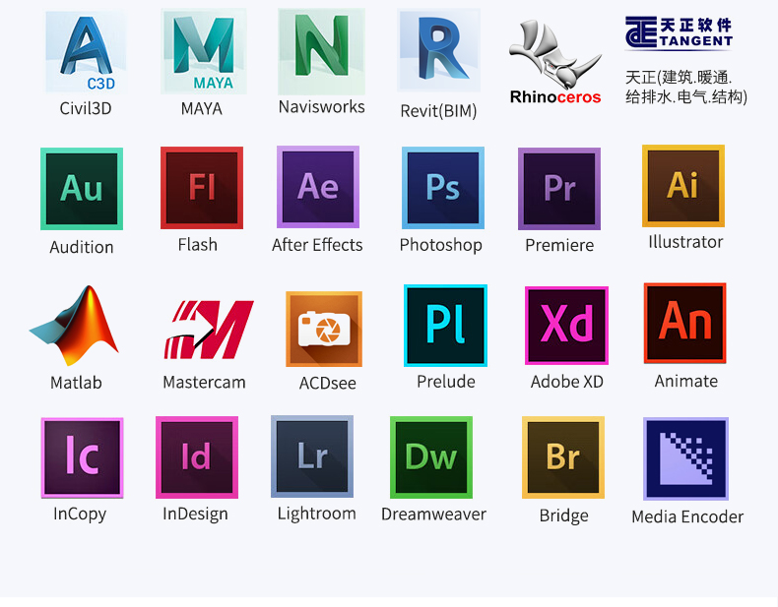Select the "Bridge" label text
The image size is (778, 607).
coord(564,516)
